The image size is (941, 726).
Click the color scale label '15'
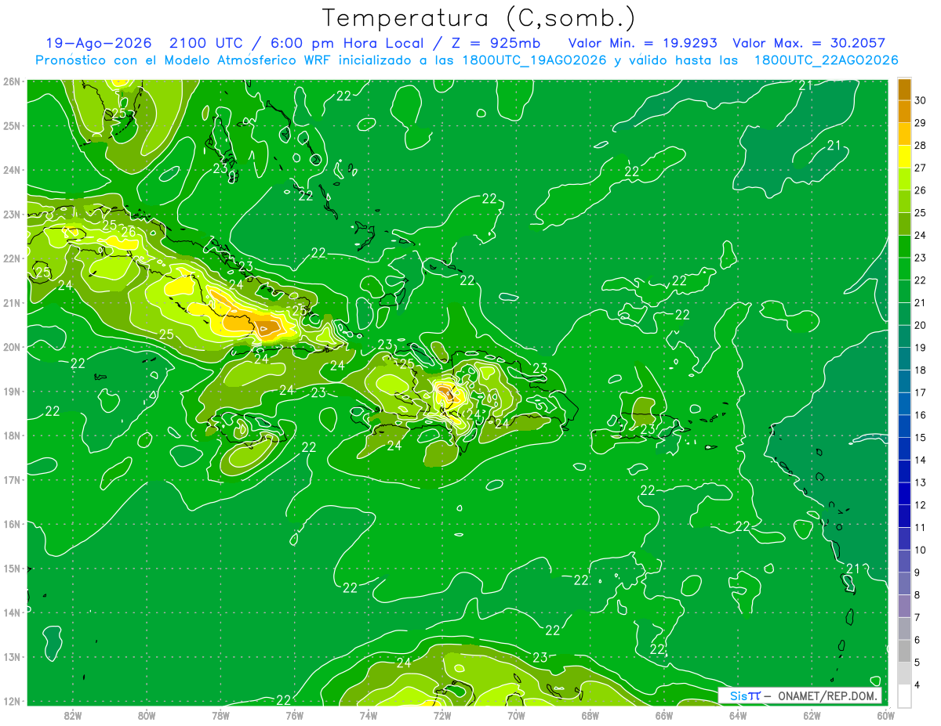click(920, 438)
